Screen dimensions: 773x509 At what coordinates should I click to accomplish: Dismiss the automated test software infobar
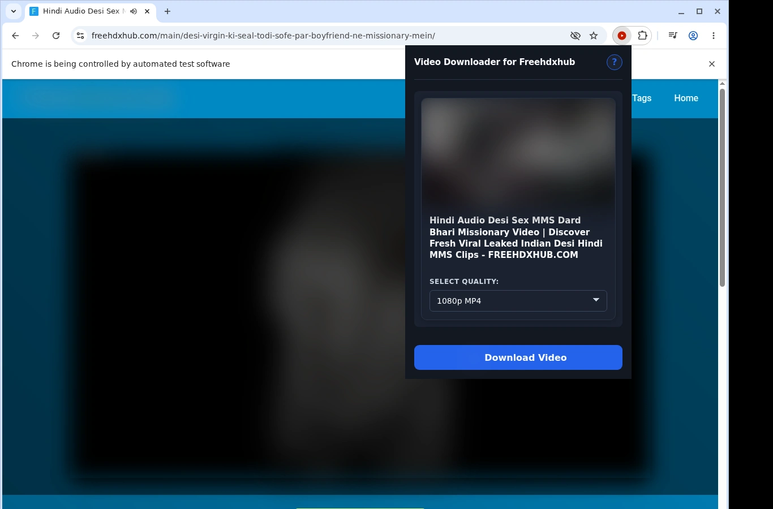tap(712, 64)
